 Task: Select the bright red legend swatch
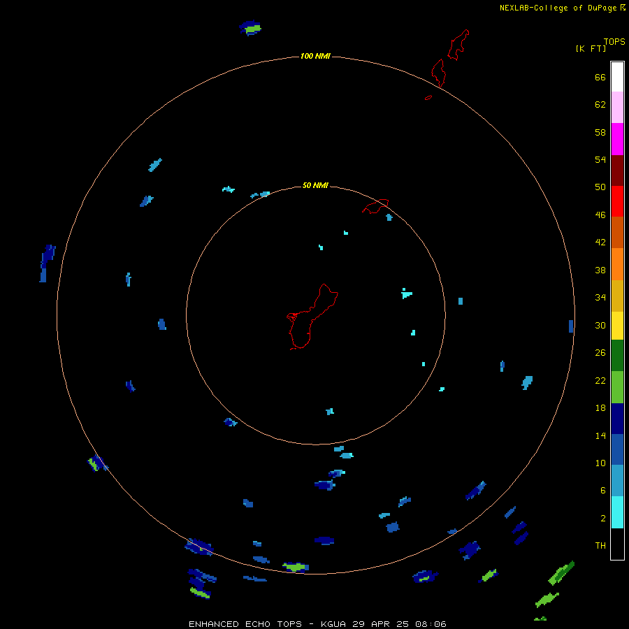point(617,201)
